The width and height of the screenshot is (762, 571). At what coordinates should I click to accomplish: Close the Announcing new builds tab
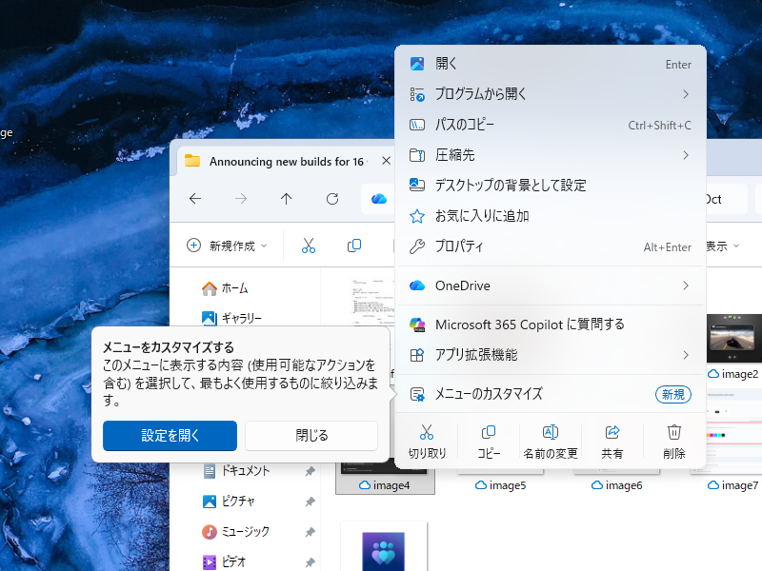(x=386, y=161)
